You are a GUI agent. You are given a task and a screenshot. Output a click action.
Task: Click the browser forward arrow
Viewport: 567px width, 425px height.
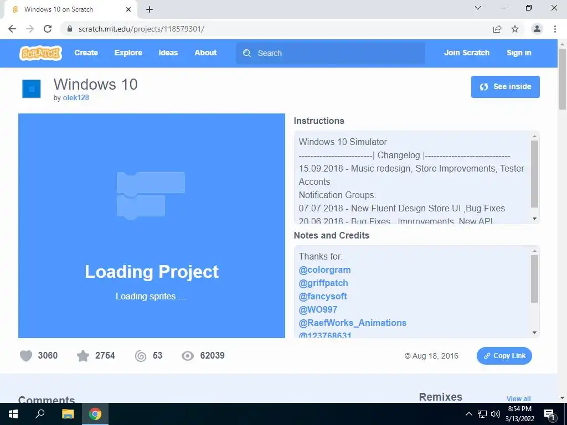click(30, 29)
